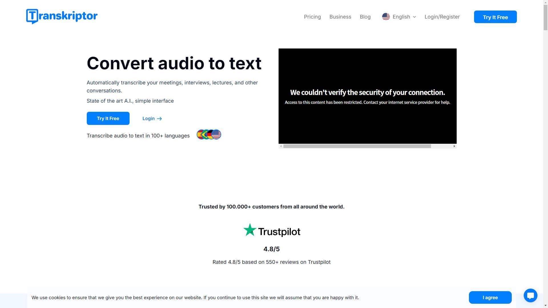Screen dimensions: 548x308
Task: Open the Blog menu item
Action: pos(365,17)
